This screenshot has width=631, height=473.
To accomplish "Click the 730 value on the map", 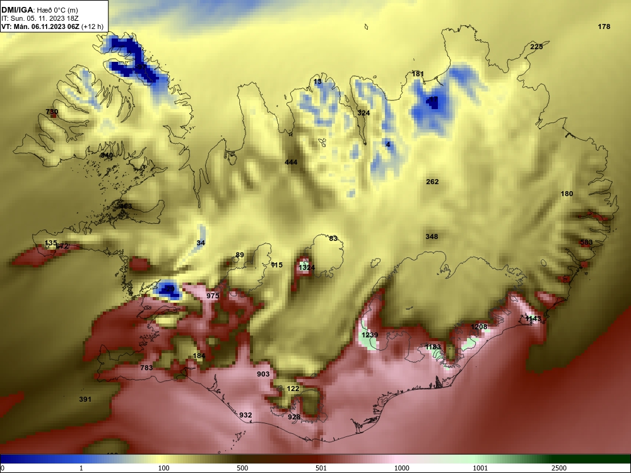I will point(52,112).
